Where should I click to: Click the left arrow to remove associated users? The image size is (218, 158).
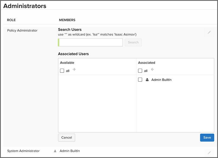pos(152,70)
